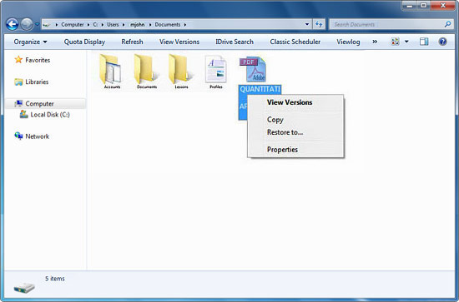The width and height of the screenshot is (459, 302).
Task: Select the Documents folder icon
Action: tap(146, 69)
